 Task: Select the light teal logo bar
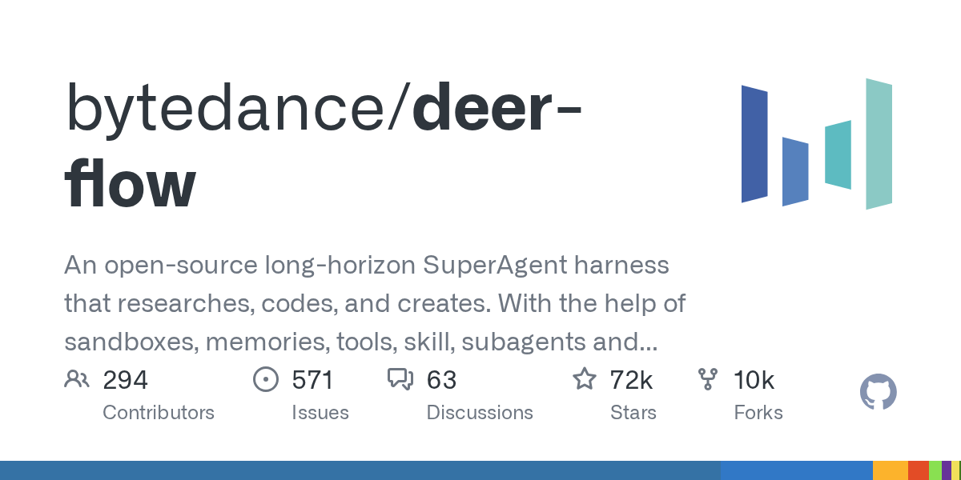pyautogui.click(x=879, y=144)
